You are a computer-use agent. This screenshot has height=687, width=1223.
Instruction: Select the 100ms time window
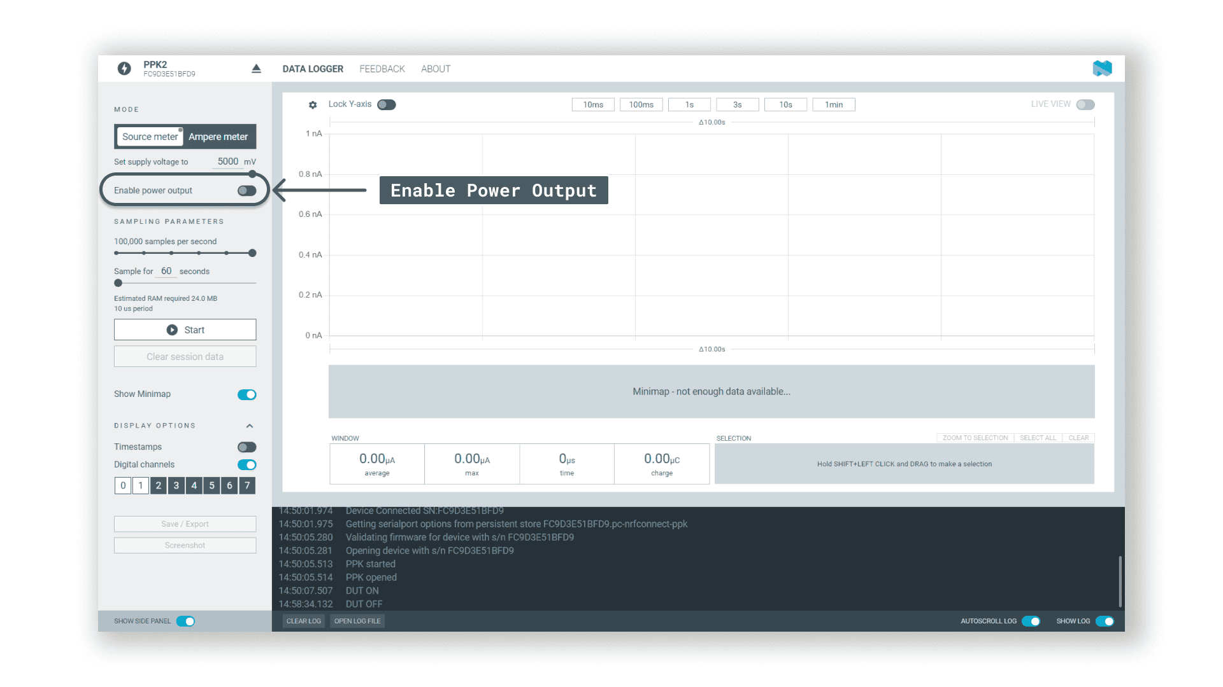[641, 105]
